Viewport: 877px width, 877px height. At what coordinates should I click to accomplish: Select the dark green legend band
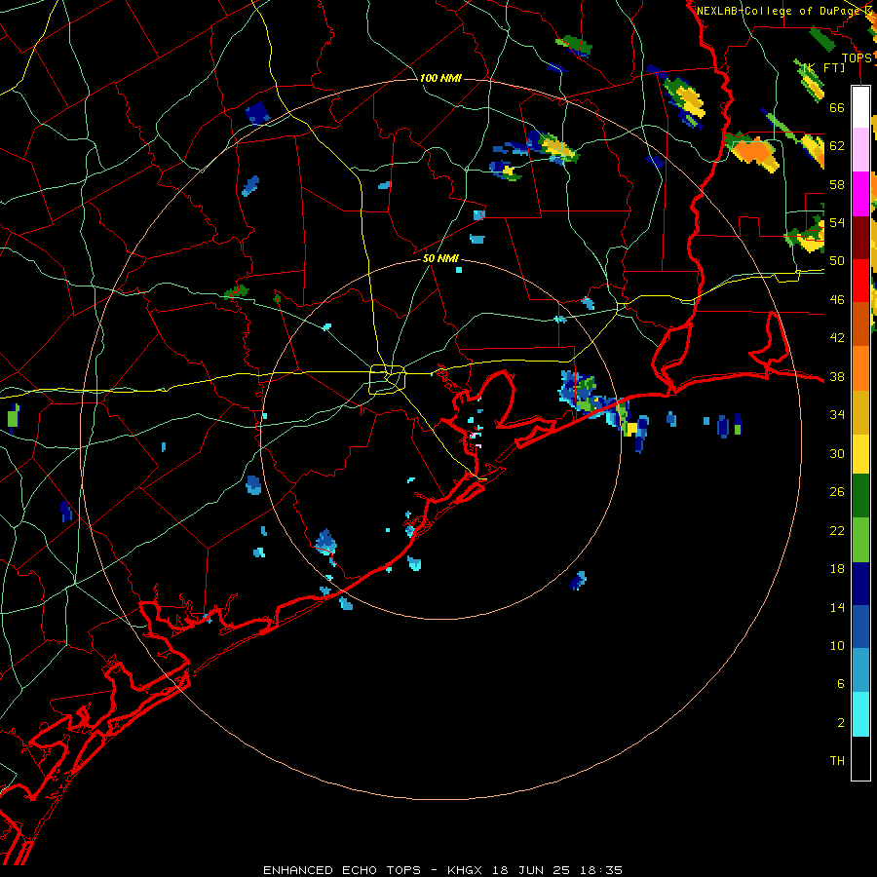(860, 496)
